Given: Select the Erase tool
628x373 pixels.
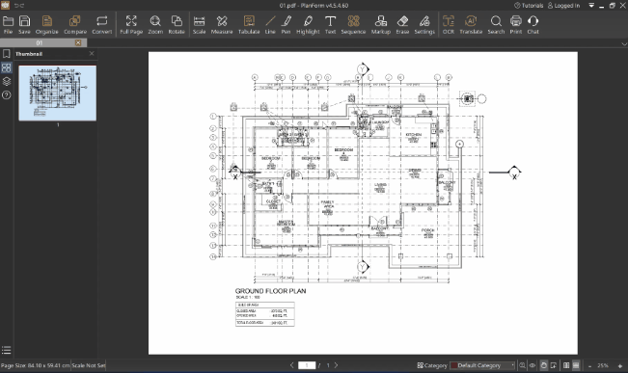Looking at the screenshot, I should tap(402, 25).
